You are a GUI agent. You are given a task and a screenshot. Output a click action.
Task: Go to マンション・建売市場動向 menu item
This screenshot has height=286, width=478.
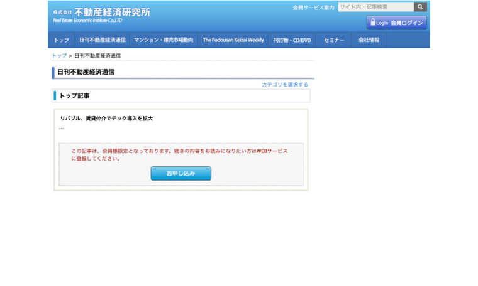(164, 40)
